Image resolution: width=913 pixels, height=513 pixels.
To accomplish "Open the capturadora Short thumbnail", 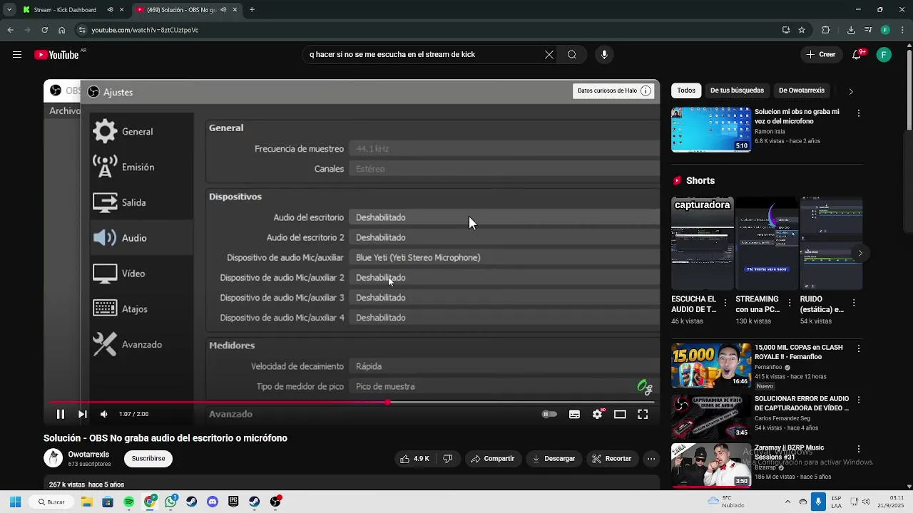I will coord(702,243).
